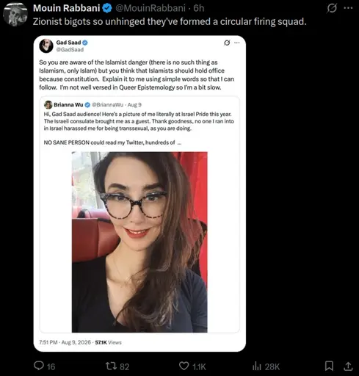Open Brianna Wu's small profile avatar

coord(48,105)
